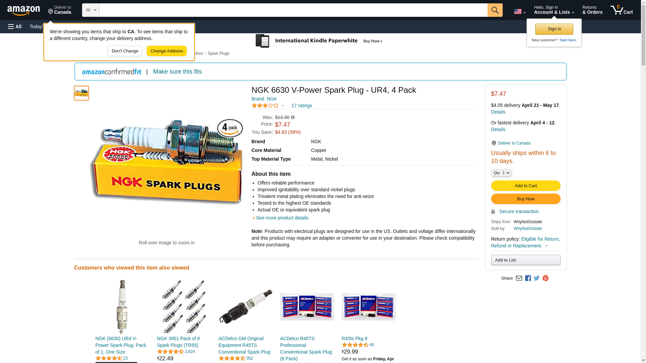This screenshot has width=646, height=363.
Task: Click the search magnifying glass button
Action: (x=495, y=10)
